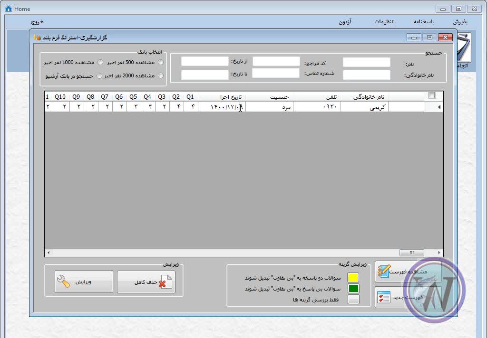Open the پذیرش menu

[x=460, y=22]
